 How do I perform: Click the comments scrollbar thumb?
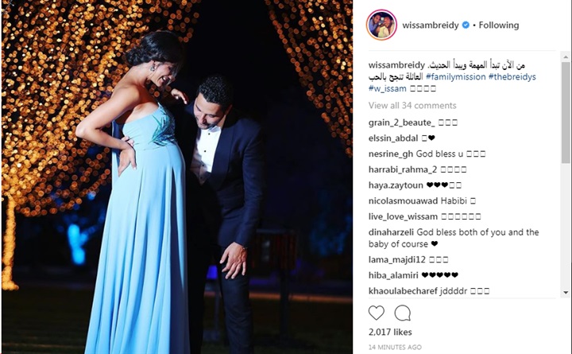coord(566,112)
